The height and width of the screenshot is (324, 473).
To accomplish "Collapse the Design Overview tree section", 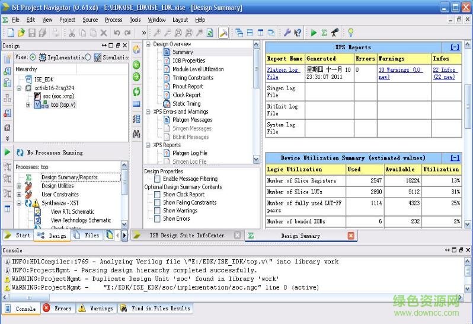I will click(x=148, y=45).
